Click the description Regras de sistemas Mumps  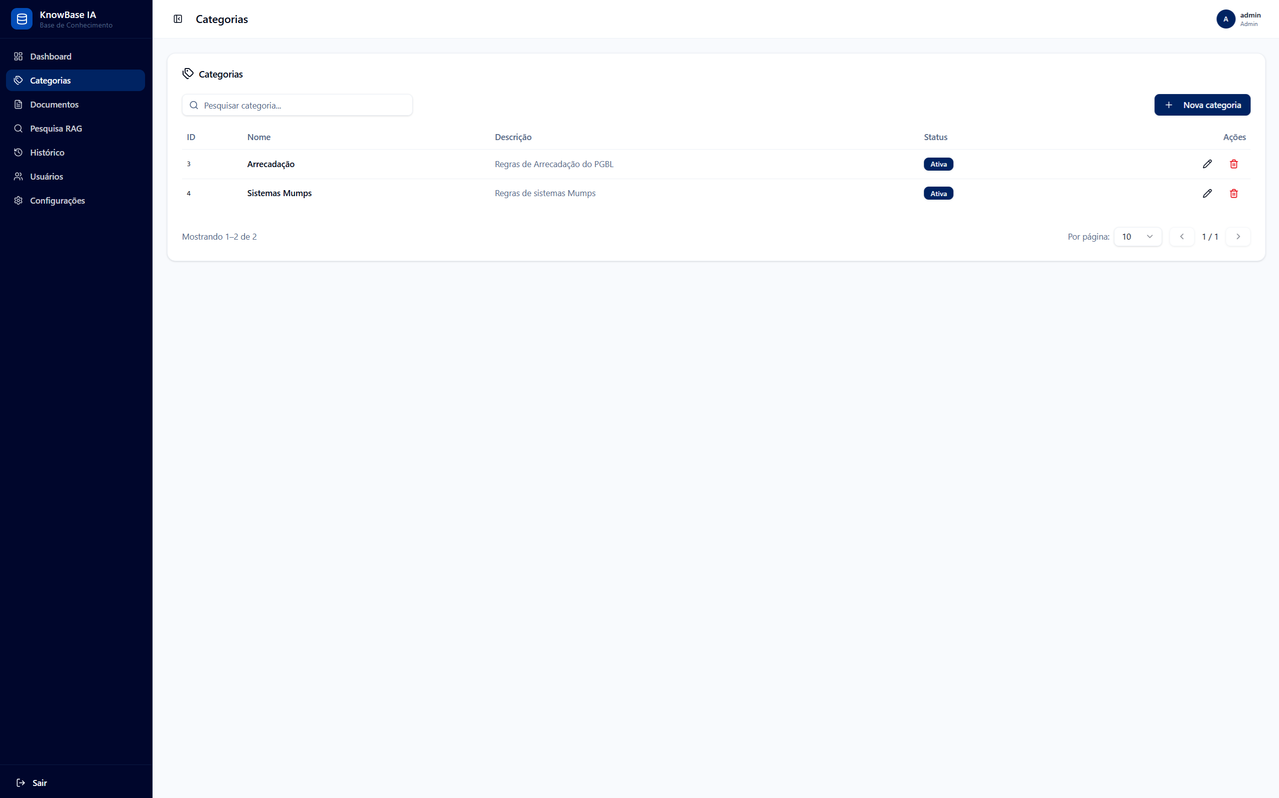(x=545, y=193)
